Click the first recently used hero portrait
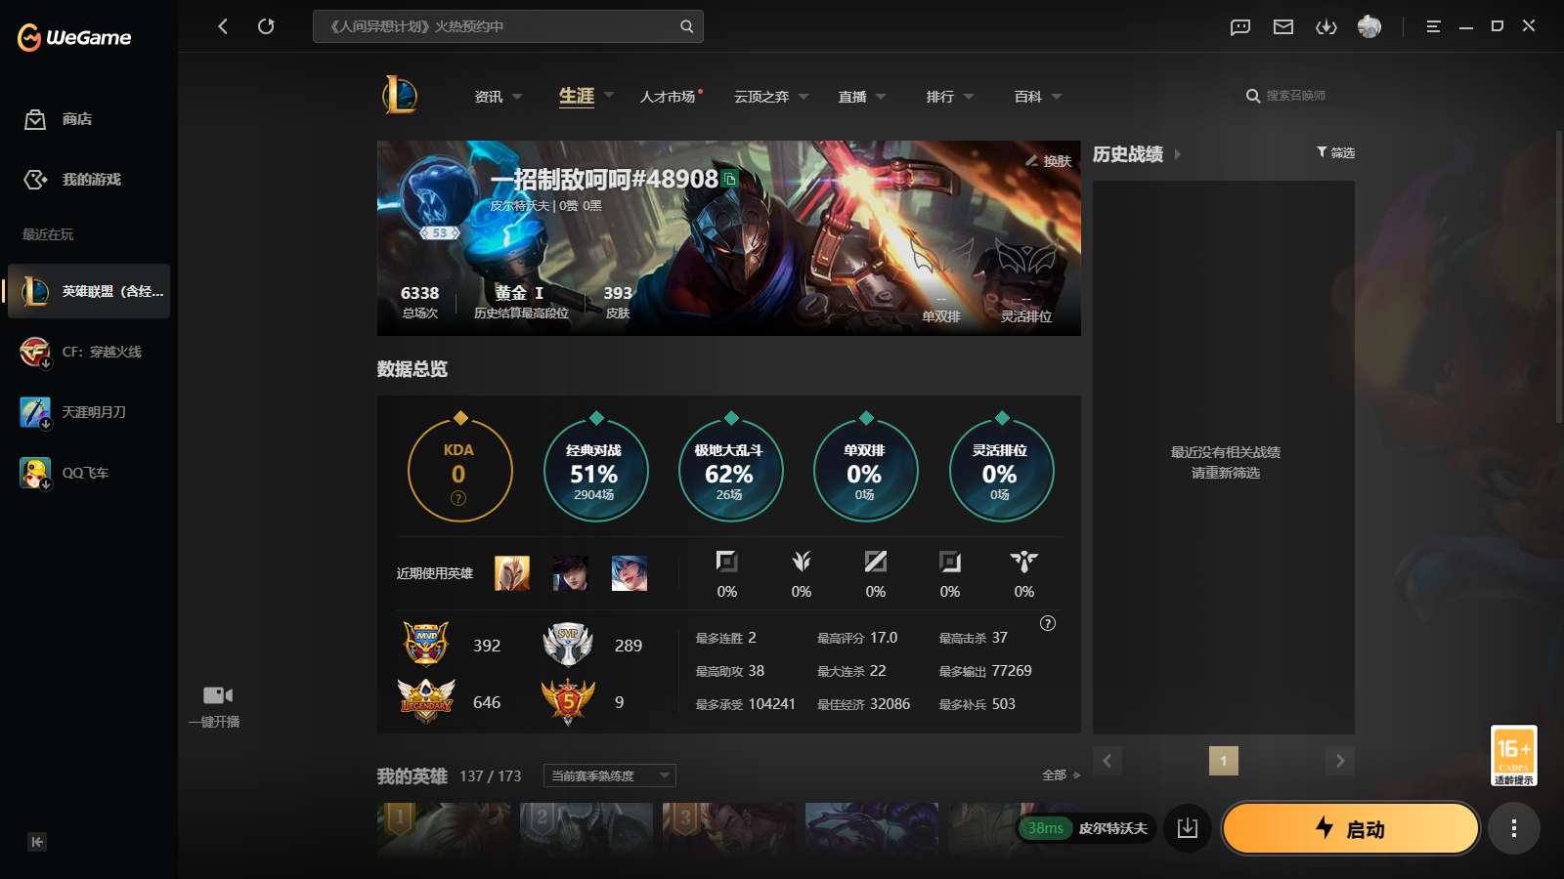Image resolution: width=1564 pixels, height=879 pixels. click(x=512, y=573)
